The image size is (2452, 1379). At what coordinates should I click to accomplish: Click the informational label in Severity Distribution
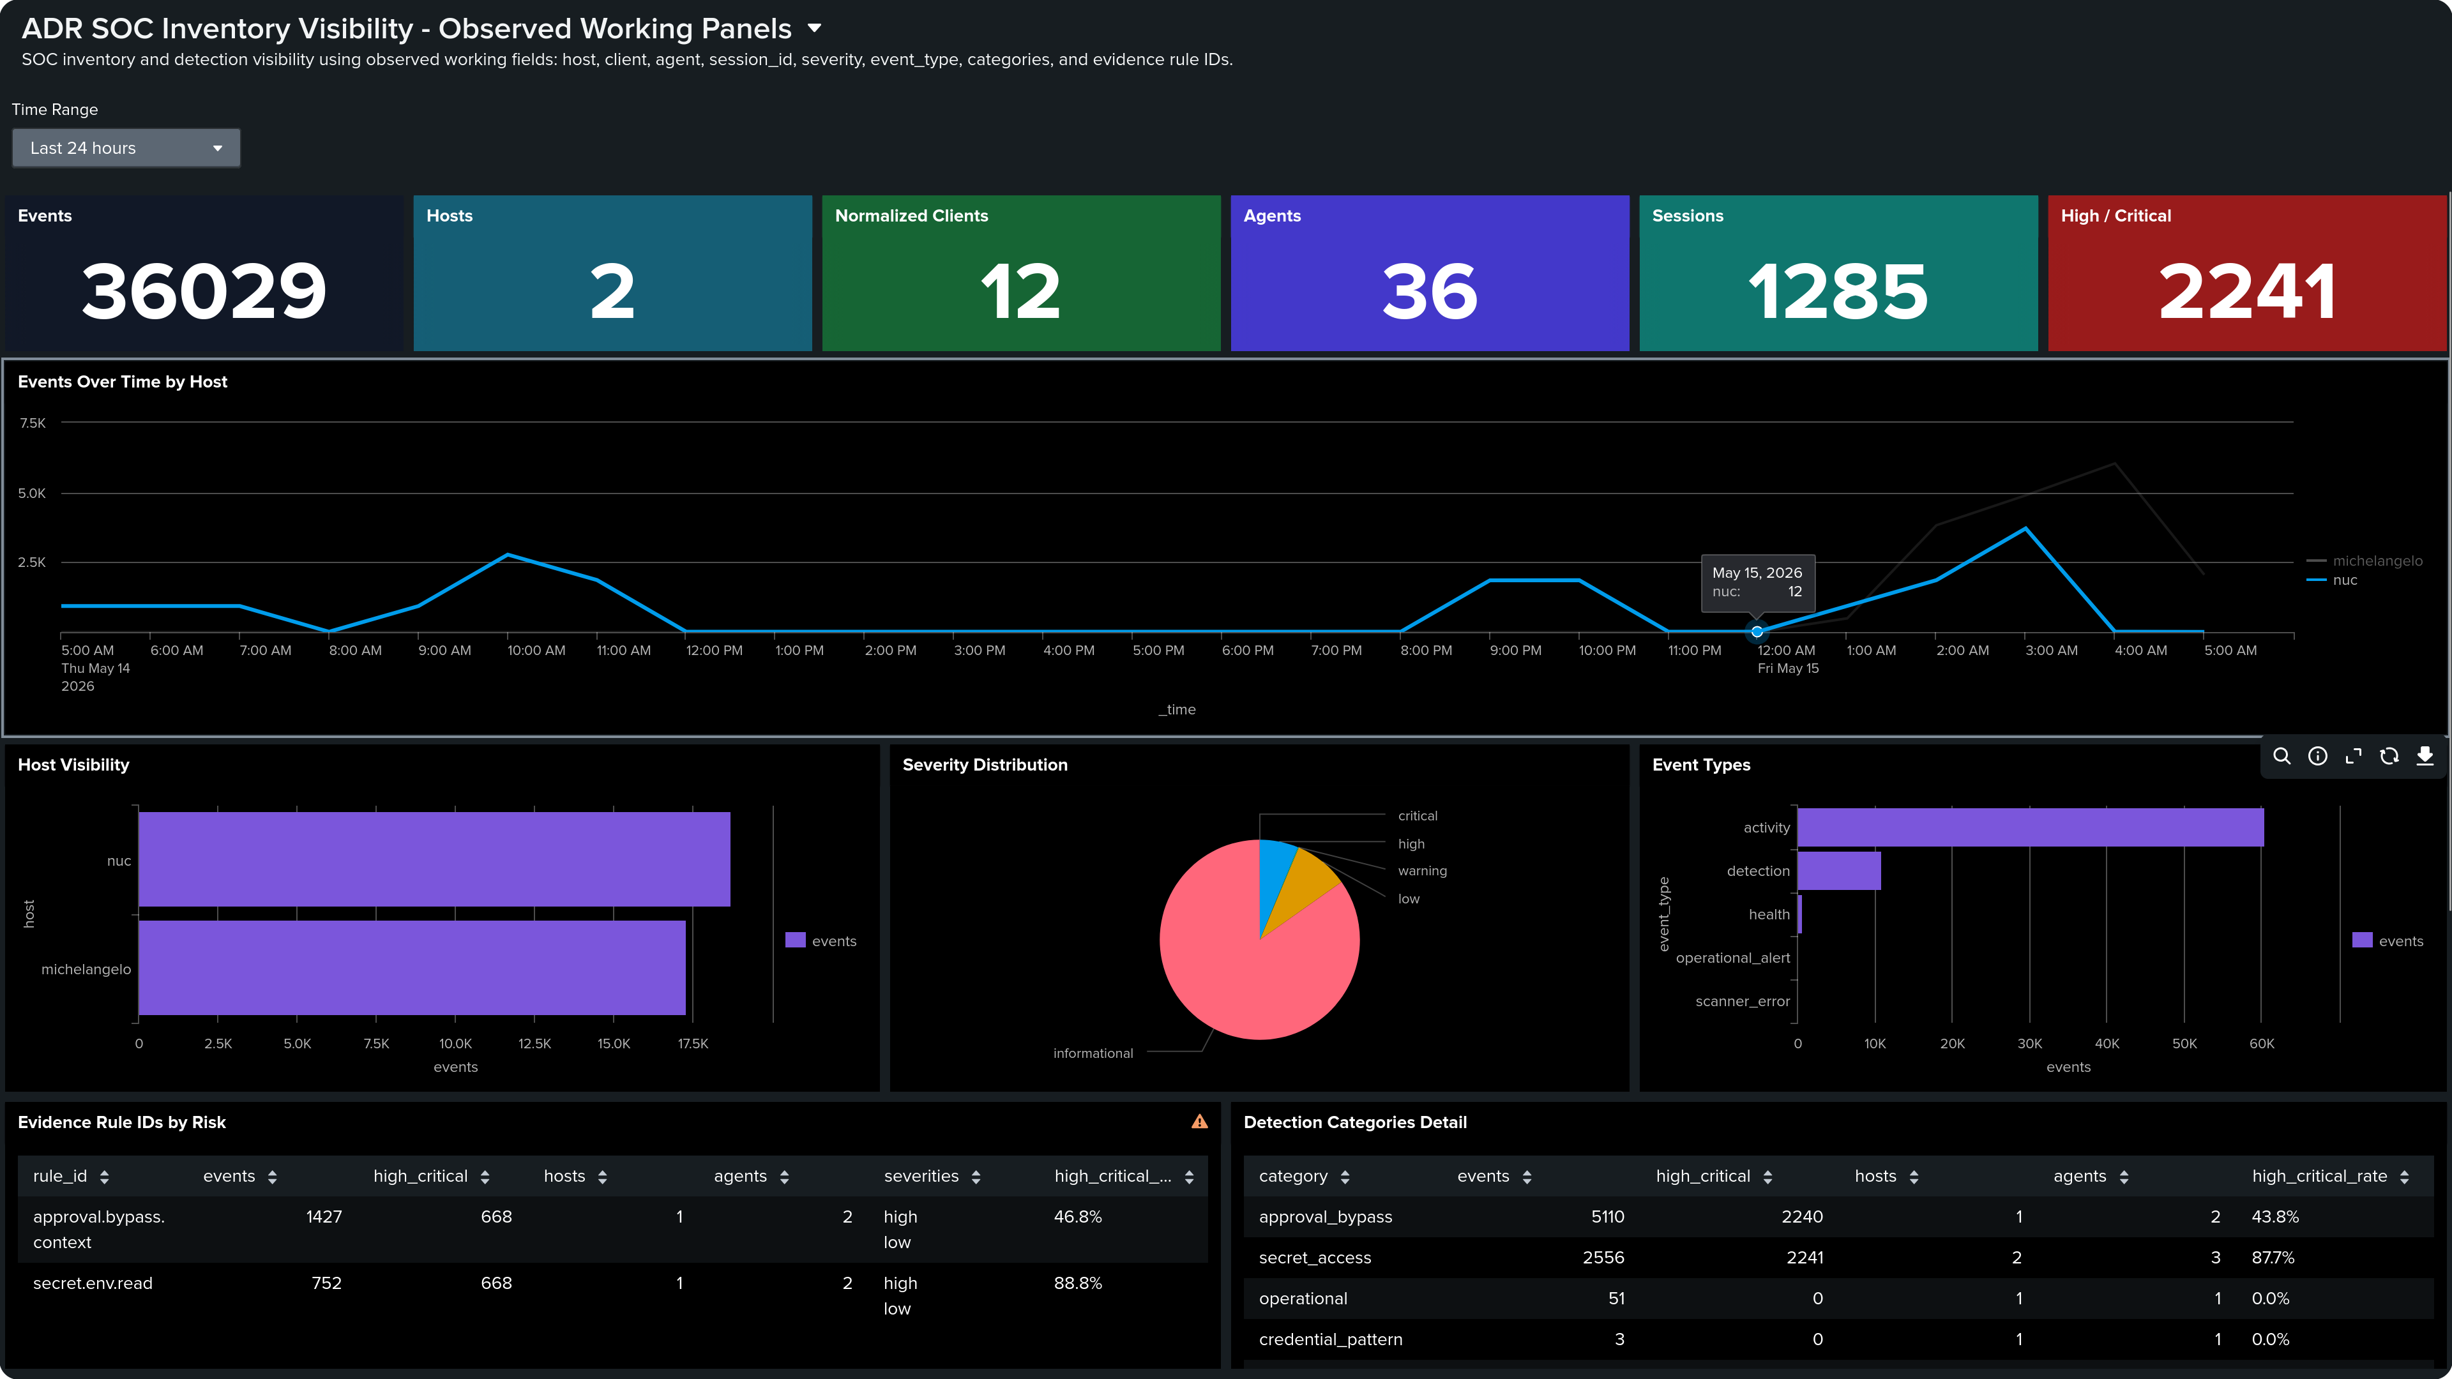pyautogui.click(x=1093, y=1053)
